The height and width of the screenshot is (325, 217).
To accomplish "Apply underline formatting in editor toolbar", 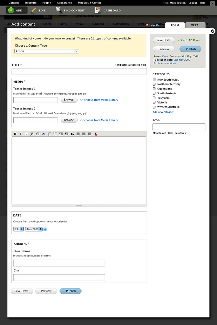I will tap(26, 134).
